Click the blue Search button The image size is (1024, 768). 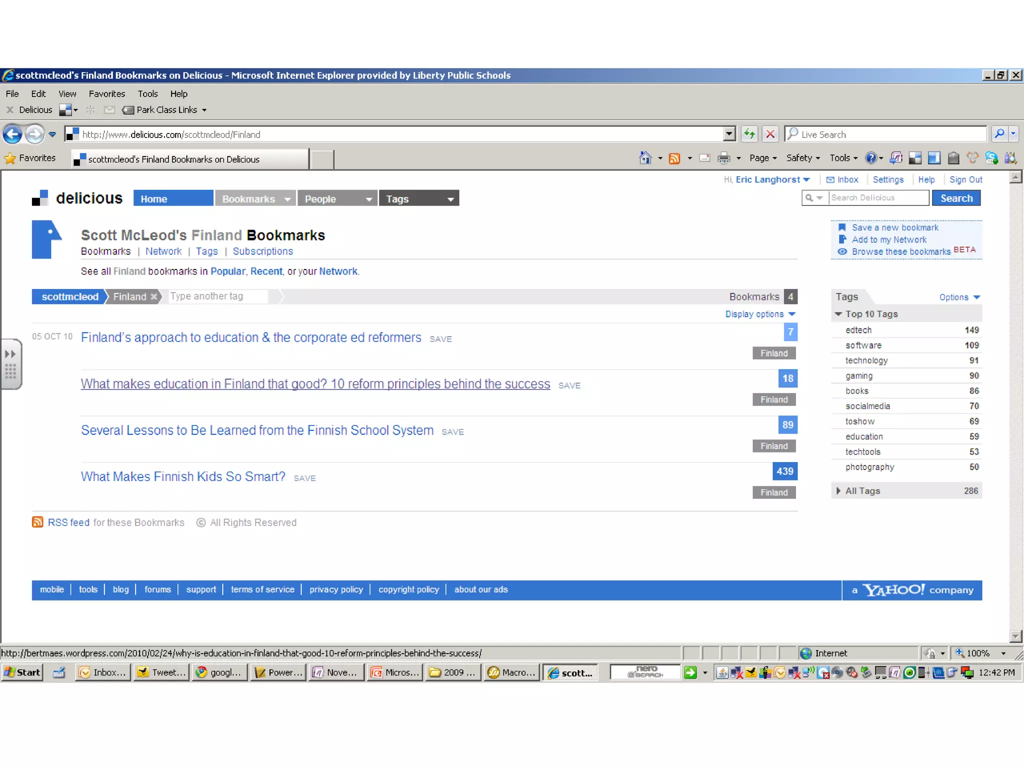point(956,198)
